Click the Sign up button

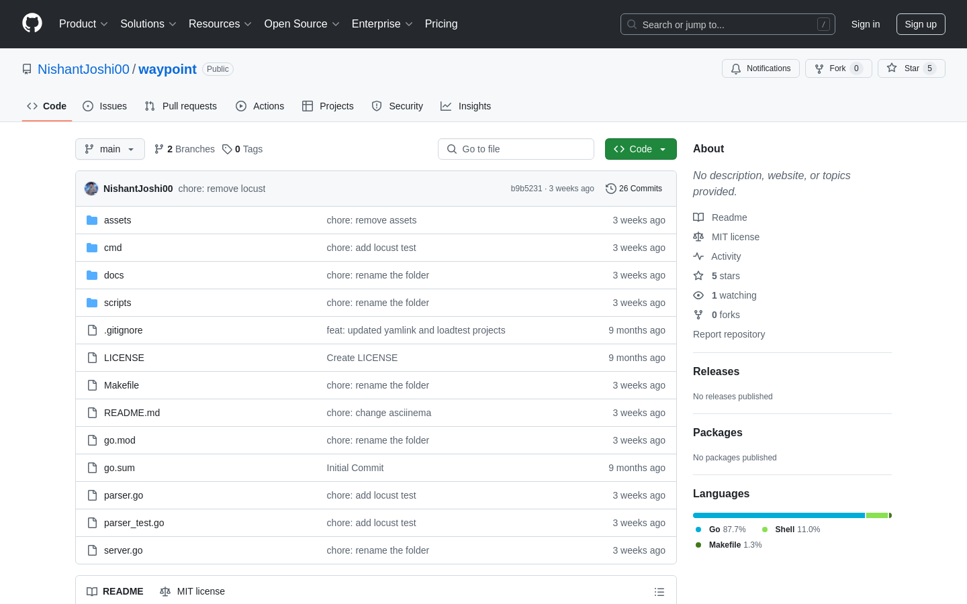coord(921,24)
